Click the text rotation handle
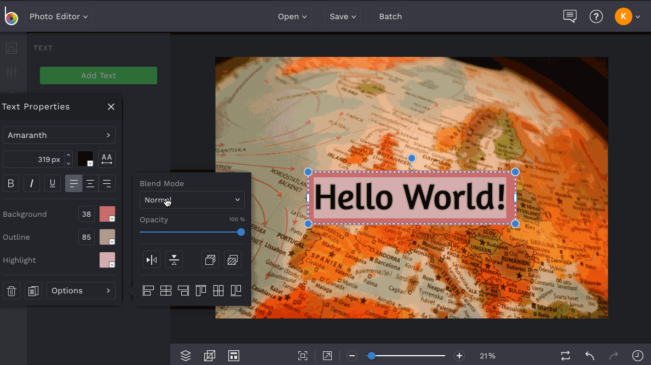651x365 pixels. tap(411, 158)
